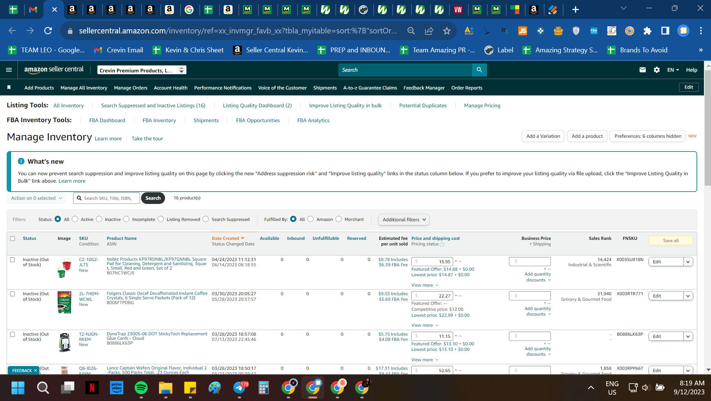This screenshot has width=711, height=401.
Task: Open the Action on 0 selected dropdown
Action: (36, 198)
